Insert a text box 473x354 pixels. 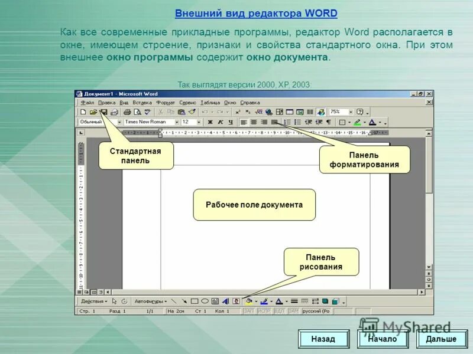pos(215,301)
